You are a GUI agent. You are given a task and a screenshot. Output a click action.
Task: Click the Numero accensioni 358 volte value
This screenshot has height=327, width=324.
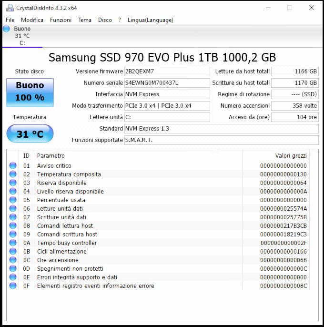(295, 106)
